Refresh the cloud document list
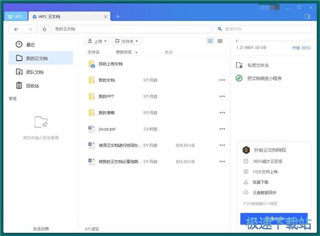320x236 pixels. pos(44,29)
